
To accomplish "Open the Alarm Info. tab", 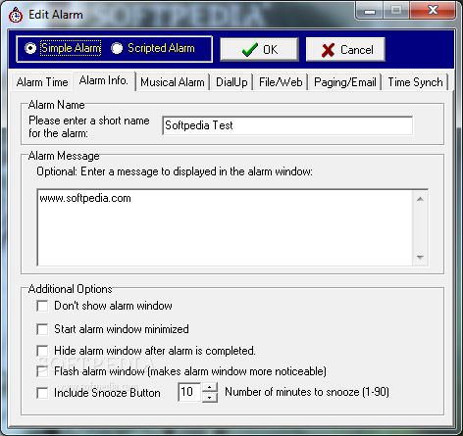I will coord(104,80).
